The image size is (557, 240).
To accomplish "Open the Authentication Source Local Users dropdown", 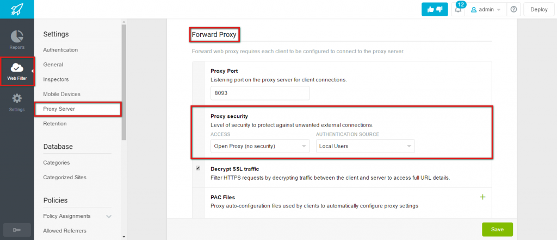I will [x=366, y=146].
